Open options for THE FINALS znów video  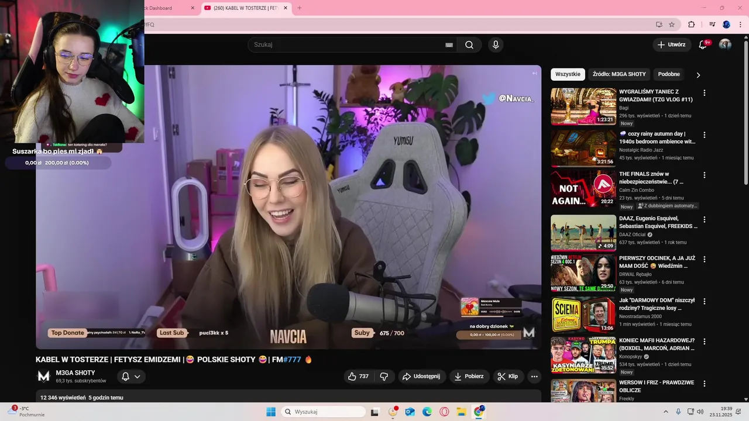(x=705, y=175)
